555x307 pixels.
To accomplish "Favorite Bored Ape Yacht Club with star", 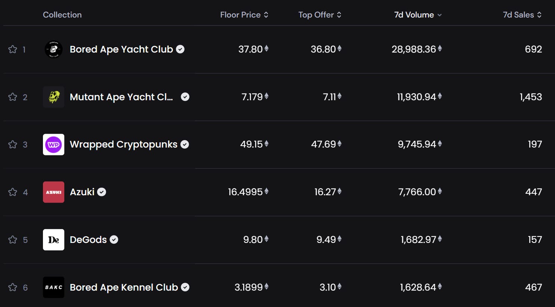I will [x=13, y=49].
